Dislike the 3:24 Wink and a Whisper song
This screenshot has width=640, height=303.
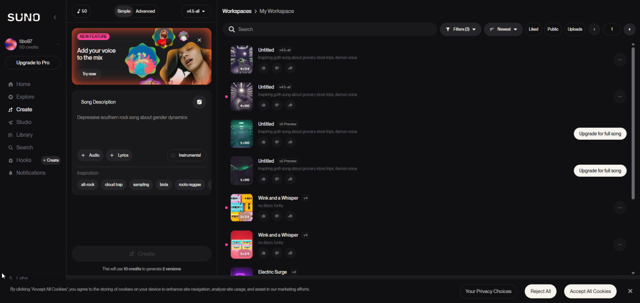(x=277, y=253)
